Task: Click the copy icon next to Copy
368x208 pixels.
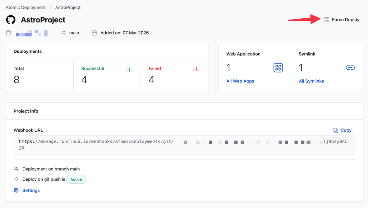Action: coord(336,130)
